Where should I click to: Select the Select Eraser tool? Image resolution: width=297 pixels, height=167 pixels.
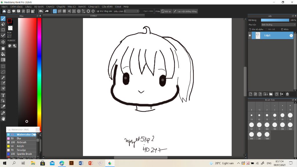tap(3, 88)
